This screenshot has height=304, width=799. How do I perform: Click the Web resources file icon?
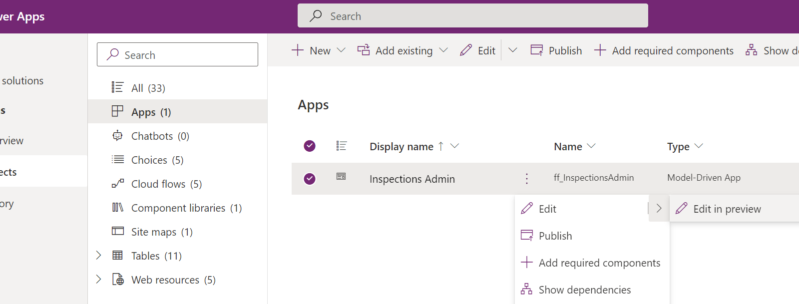pos(118,279)
